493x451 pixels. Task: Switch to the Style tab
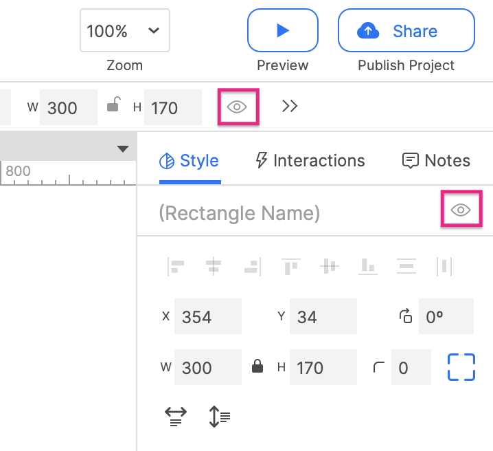pyautogui.click(x=190, y=161)
